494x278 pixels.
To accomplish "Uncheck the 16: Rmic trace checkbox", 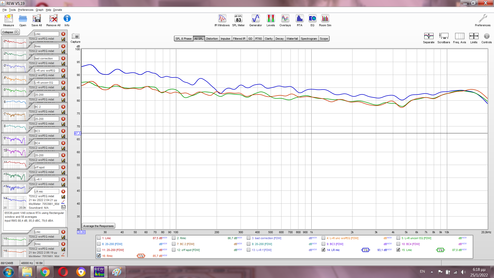I will click(99, 256).
